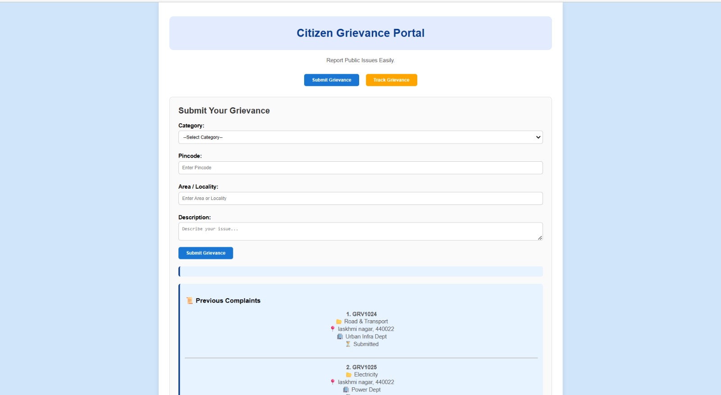The width and height of the screenshot is (721, 395).
Task: Switch to Track Grievance view
Action: pyautogui.click(x=391, y=80)
